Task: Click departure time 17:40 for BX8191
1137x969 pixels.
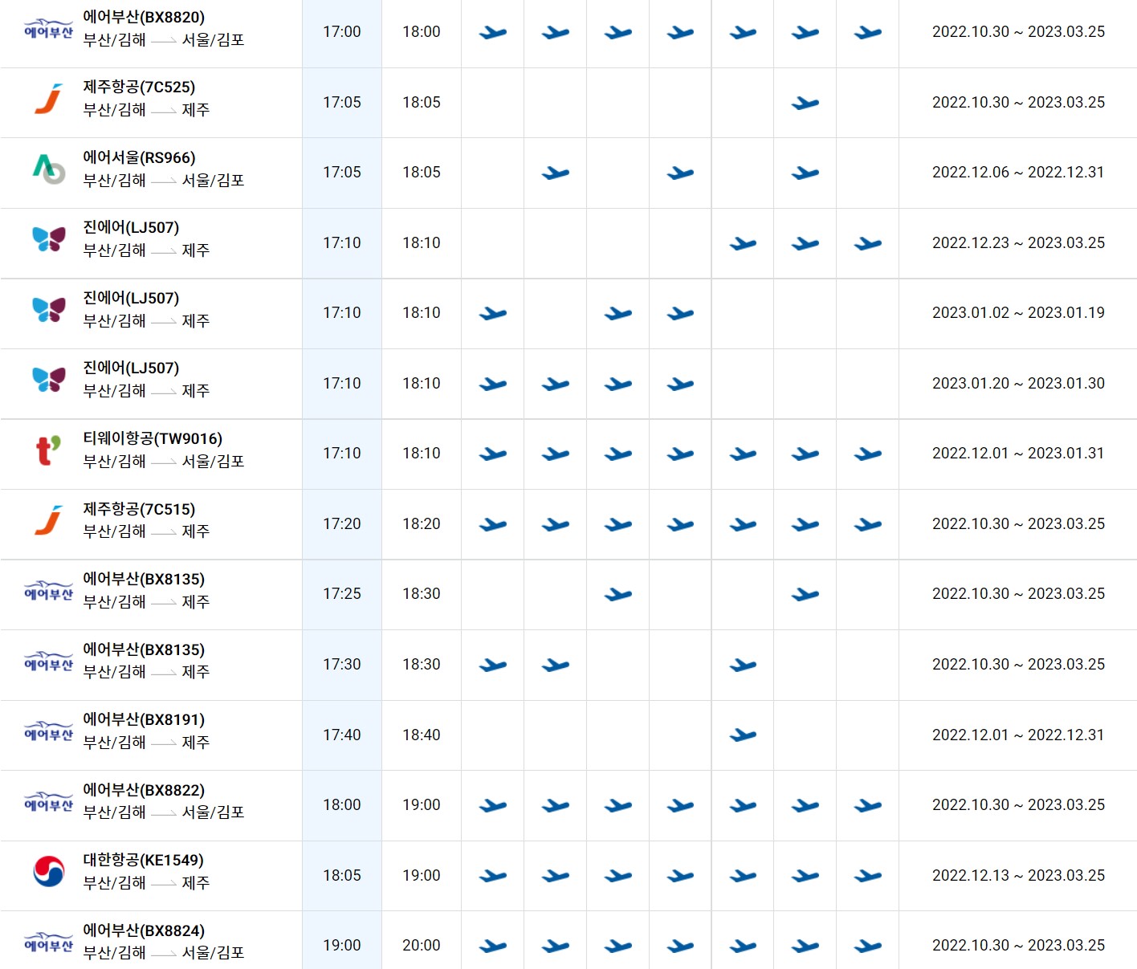Action: [342, 735]
